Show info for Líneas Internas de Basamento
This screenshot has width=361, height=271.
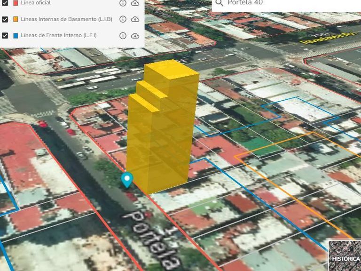coord(123,19)
